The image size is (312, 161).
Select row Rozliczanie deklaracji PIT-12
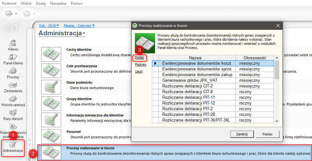point(213,103)
